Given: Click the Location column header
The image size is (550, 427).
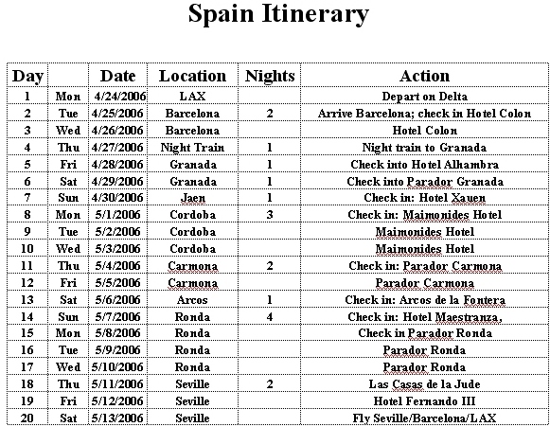Looking at the screenshot, I should (192, 76).
